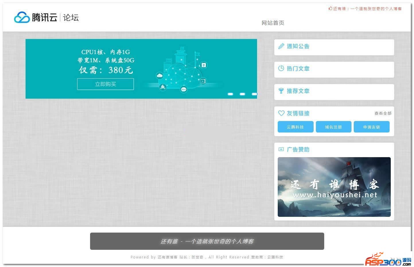
Task: Open the 还有谁博客 link in the footer
Action: [x=168, y=257]
